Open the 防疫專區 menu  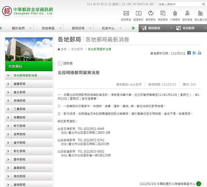tap(48, 28)
